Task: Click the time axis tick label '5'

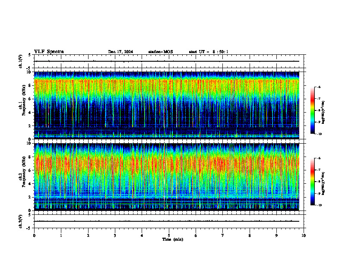Action: 169,236
